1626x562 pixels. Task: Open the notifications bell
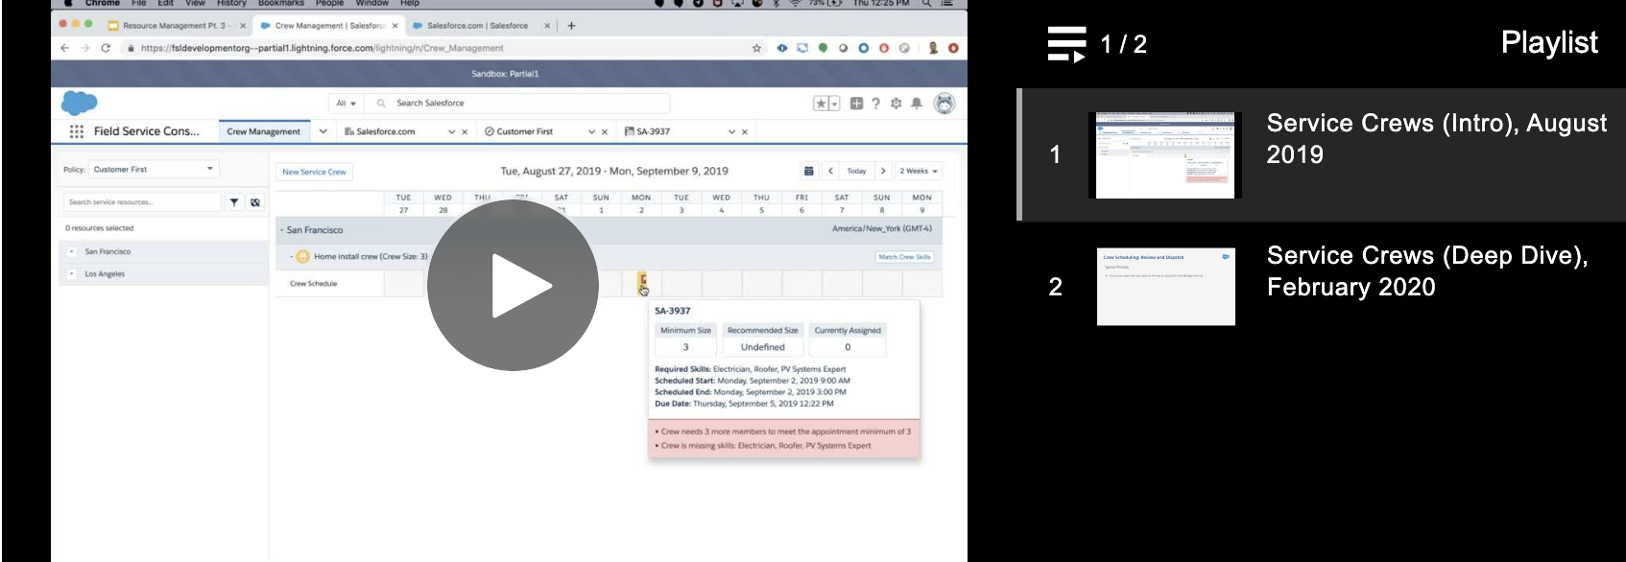(917, 104)
